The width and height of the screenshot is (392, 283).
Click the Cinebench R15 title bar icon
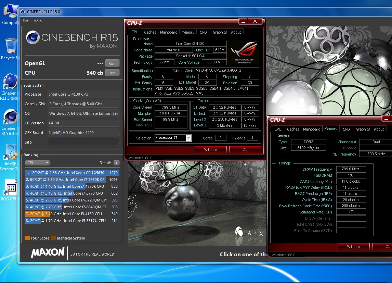23,12
